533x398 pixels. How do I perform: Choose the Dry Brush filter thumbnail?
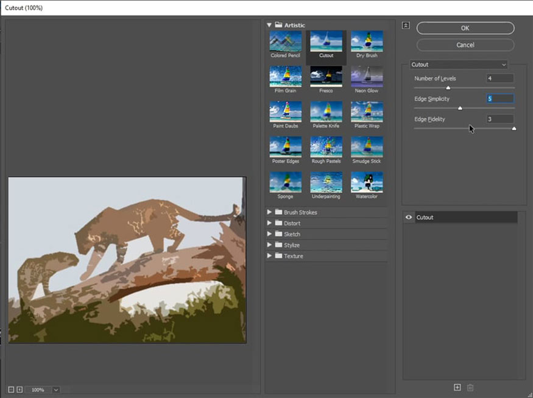[x=367, y=41]
